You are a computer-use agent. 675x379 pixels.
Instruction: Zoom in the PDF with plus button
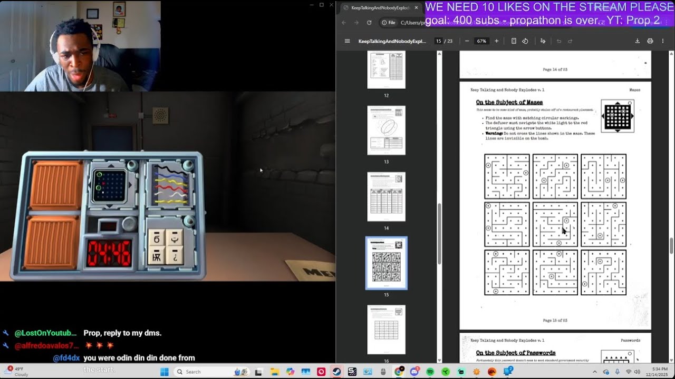496,41
